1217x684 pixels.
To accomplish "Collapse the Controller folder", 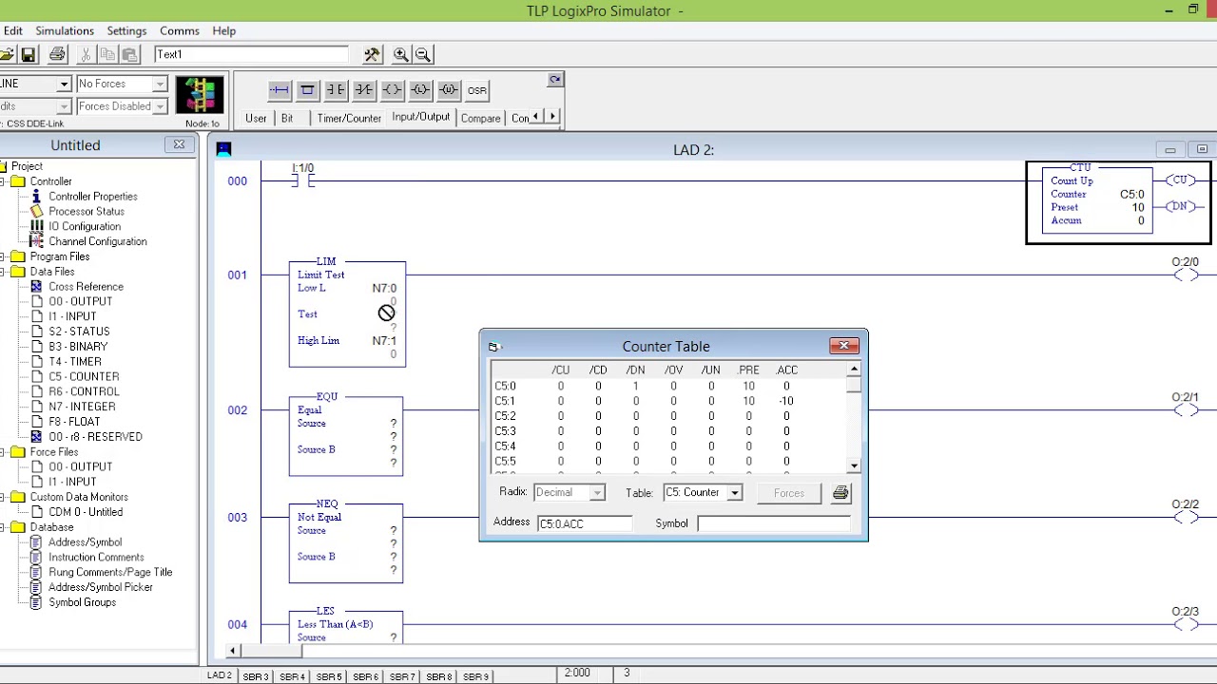I will coord(3,181).
